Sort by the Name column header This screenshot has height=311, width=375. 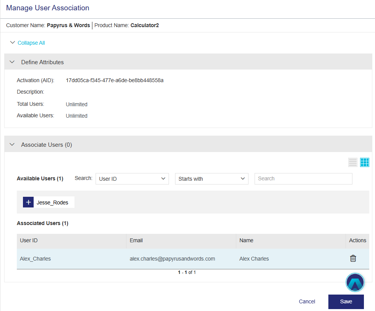coord(246,241)
